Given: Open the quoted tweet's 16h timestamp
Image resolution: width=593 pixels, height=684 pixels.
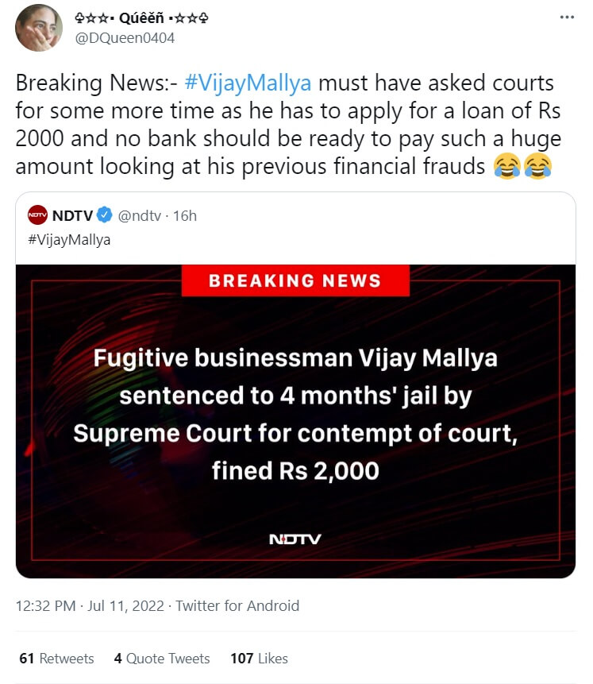Looking at the screenshot, I should (184, 215).
